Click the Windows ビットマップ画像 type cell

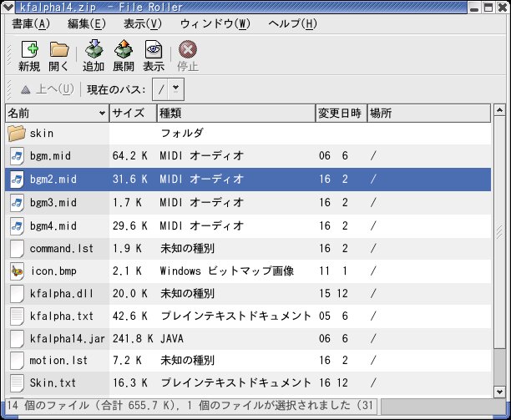(x=227, y=271)
